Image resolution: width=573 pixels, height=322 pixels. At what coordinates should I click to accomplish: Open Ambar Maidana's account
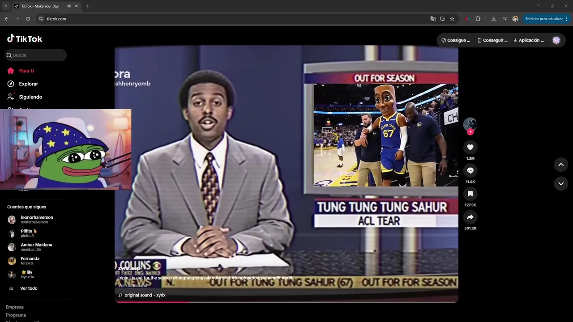tap(37, 247)
